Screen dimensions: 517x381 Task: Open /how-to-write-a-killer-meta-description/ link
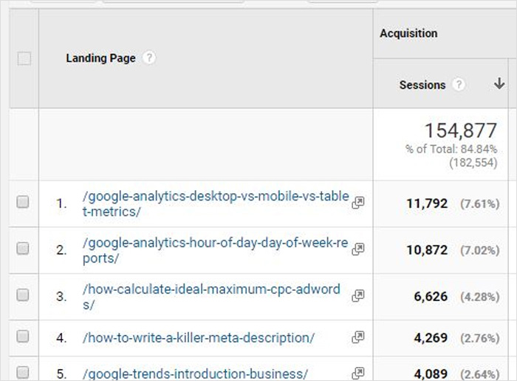[199, 338]
